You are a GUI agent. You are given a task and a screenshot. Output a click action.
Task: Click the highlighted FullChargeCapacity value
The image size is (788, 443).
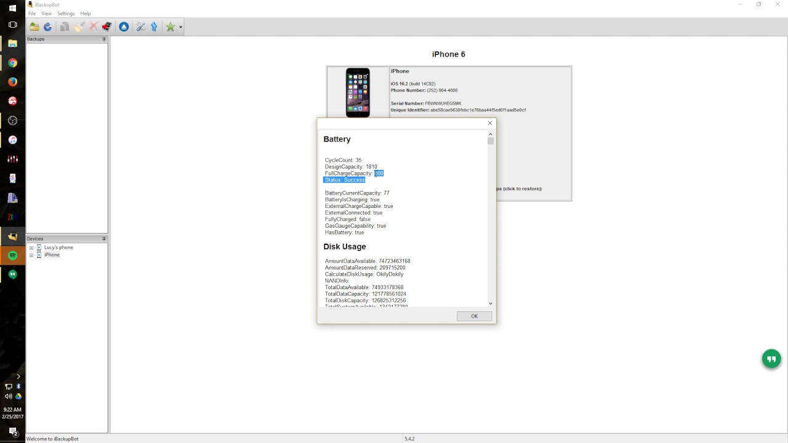pyautogui.click(x=379, y=174)
